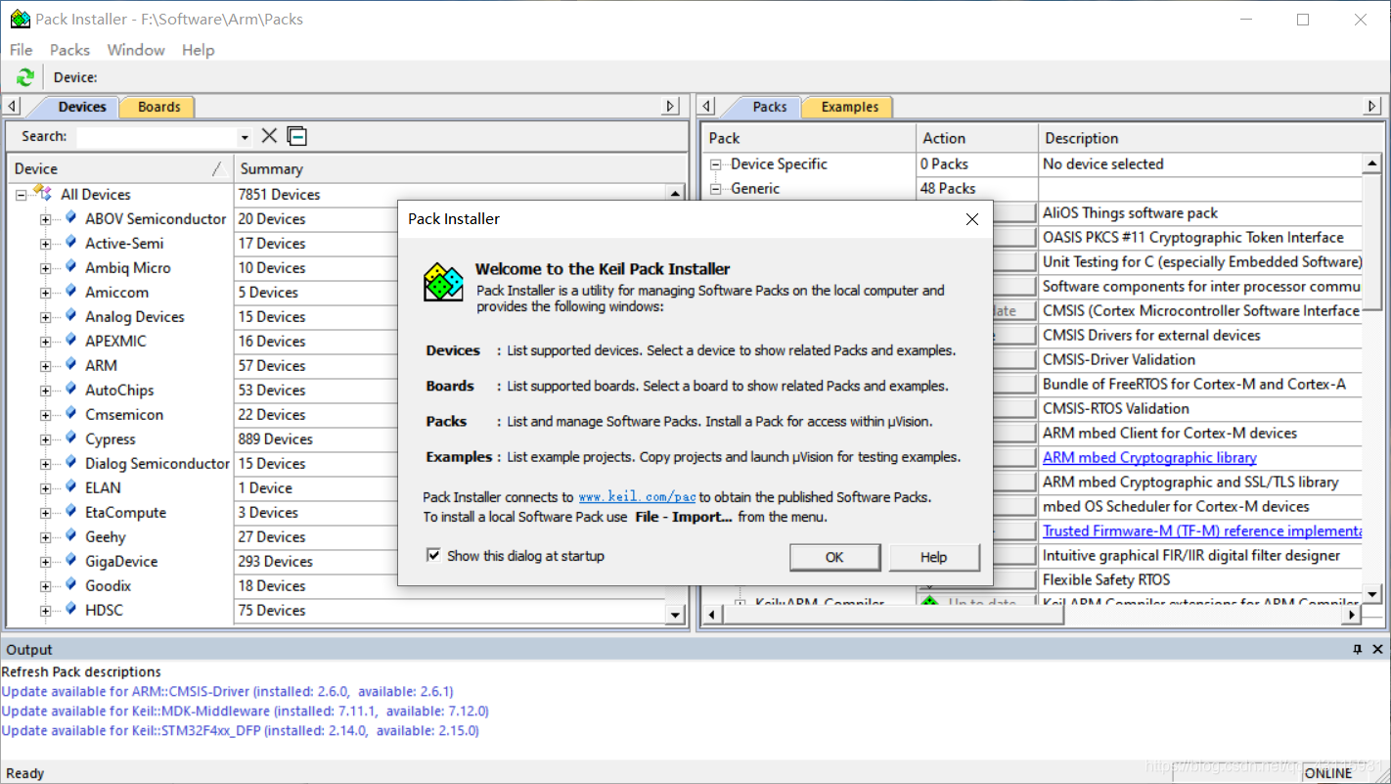Click the Ambiq Micro vendor icon
This screenshot has width=1391, height=784.
click(70, 266)
